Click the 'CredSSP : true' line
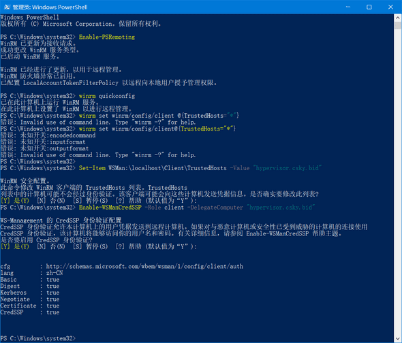Viewport: 402px width, 343px height. 30,312
